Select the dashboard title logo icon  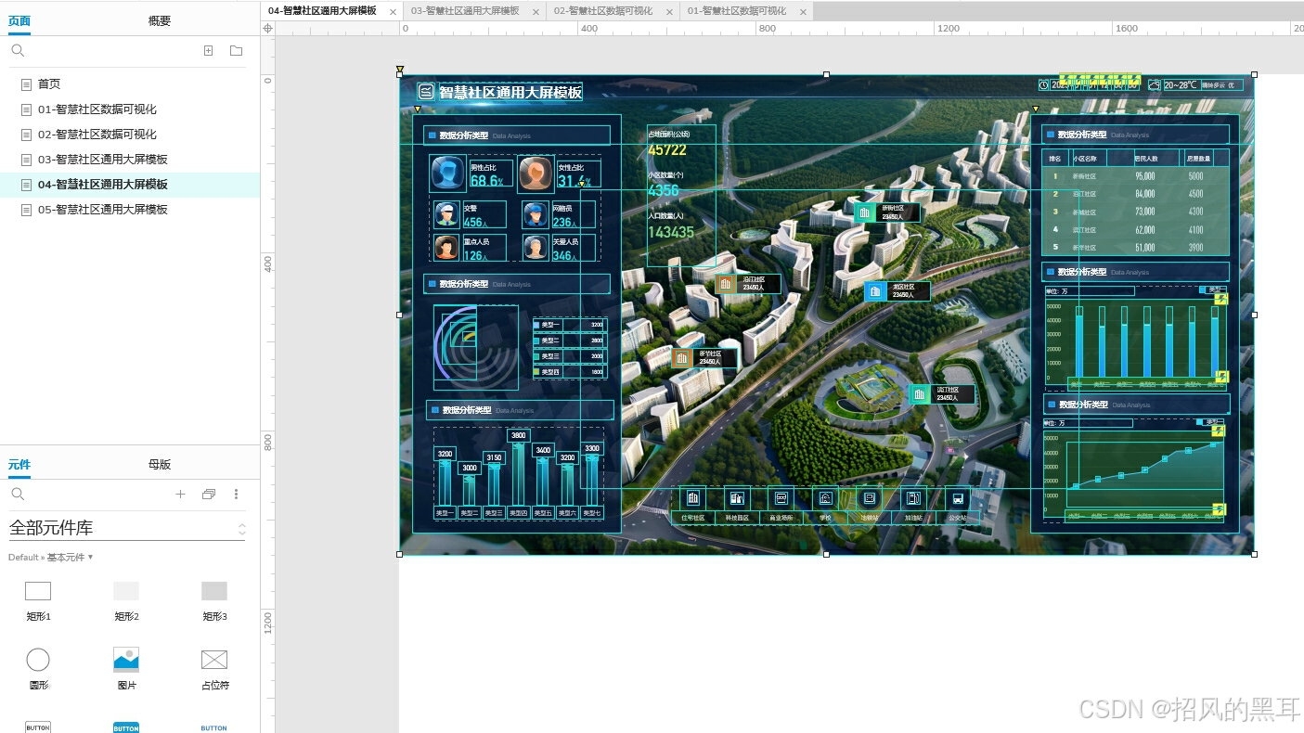[426, 91]
